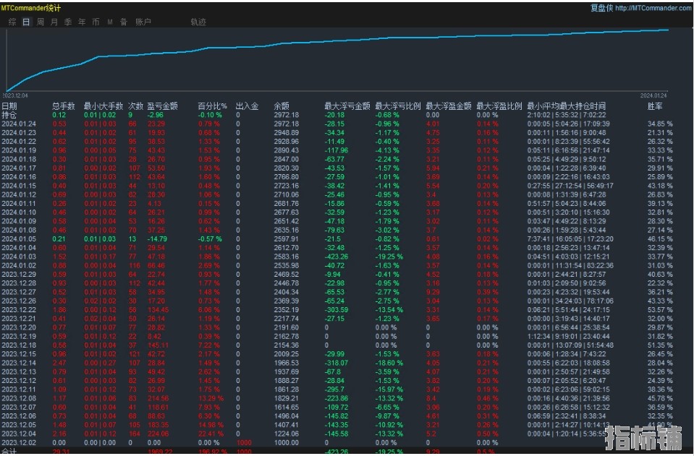Switch to the 币 currency tab
This screenshot has height=456, width=694.
tap(96, 22)
